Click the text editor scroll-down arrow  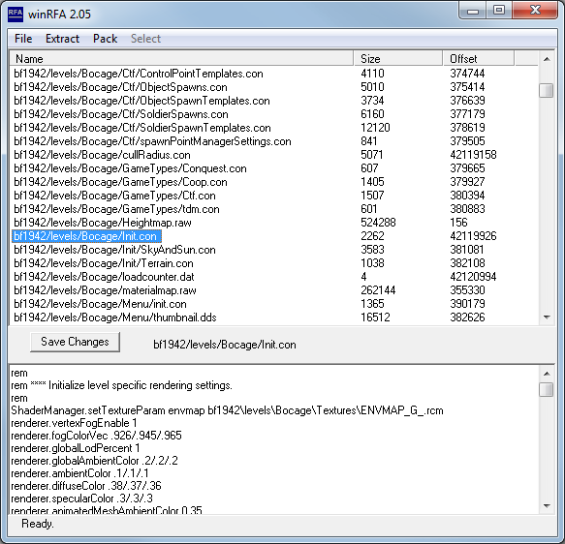547,506
